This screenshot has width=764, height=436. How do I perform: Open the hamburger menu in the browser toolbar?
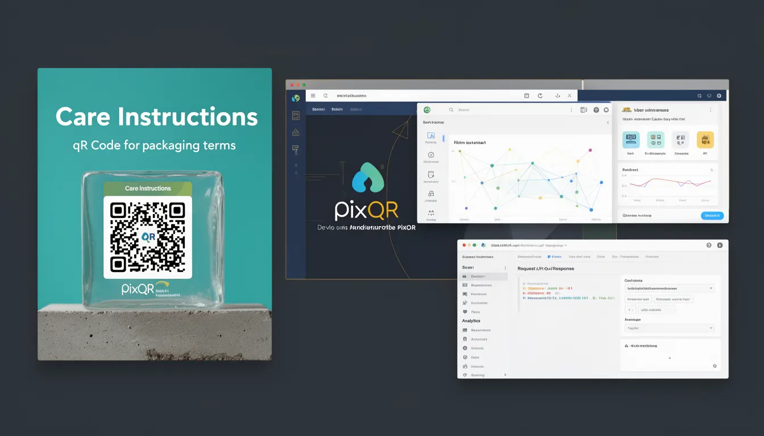coord(313,96)
